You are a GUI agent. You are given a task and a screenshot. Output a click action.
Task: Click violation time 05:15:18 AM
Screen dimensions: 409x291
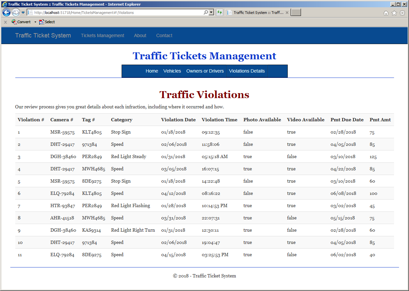[215, 156]
